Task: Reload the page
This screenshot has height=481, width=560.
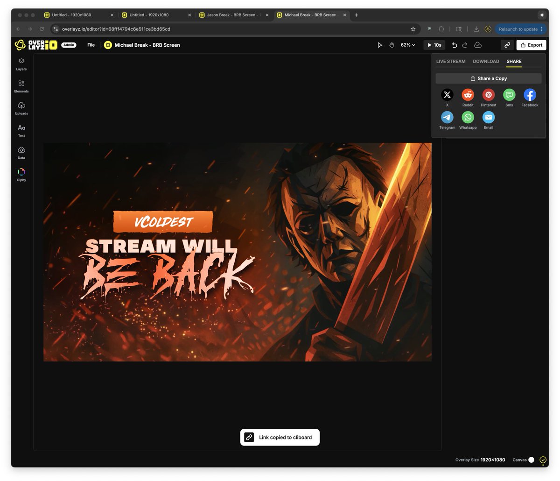Action: pyautogui.click(x=42, y=29)
